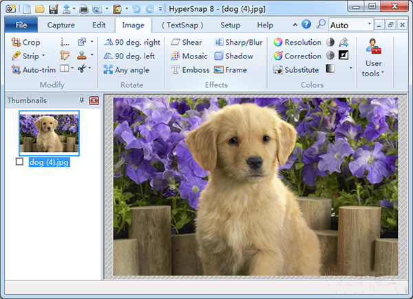This screenshot has width=413, height=299.
Task: Switch to the Capture tab
Action: [61, 25]
